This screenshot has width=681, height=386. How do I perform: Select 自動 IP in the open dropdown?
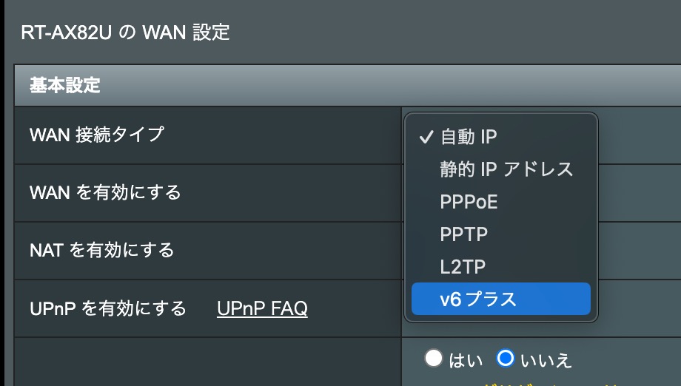(x=469, y=137)
